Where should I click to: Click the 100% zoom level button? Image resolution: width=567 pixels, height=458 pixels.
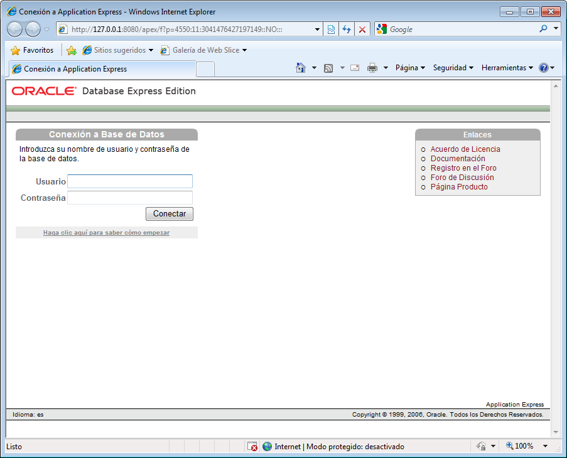(x=520, y=446)
